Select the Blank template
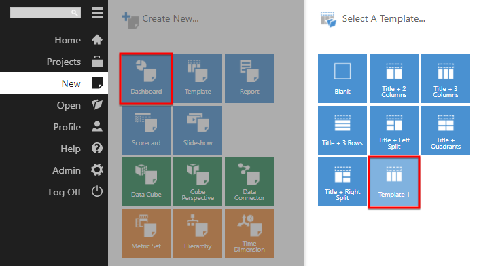 tap(342, 79)
